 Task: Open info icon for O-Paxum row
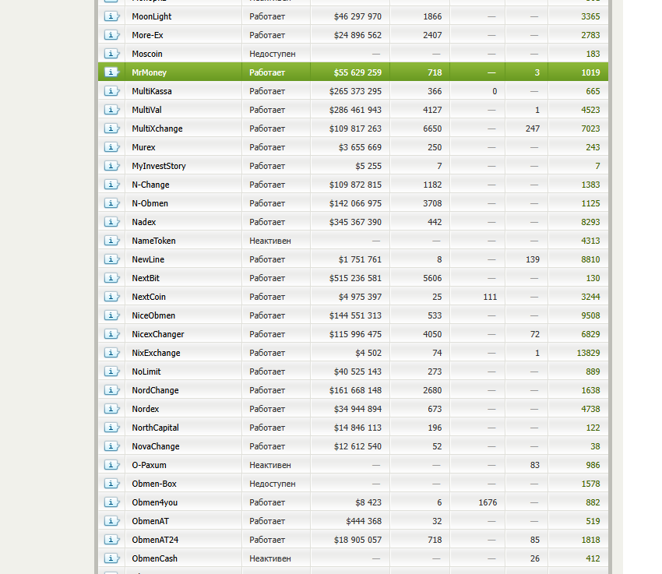(111, 465)
